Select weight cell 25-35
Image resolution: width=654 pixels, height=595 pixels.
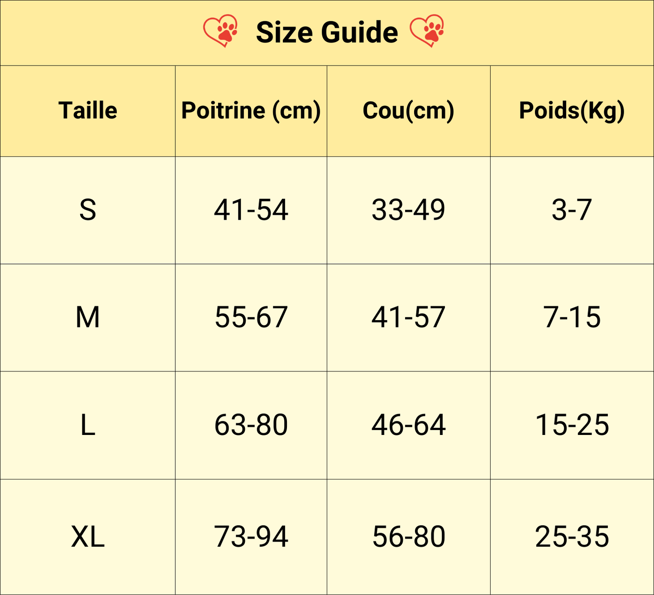(572, 537)
